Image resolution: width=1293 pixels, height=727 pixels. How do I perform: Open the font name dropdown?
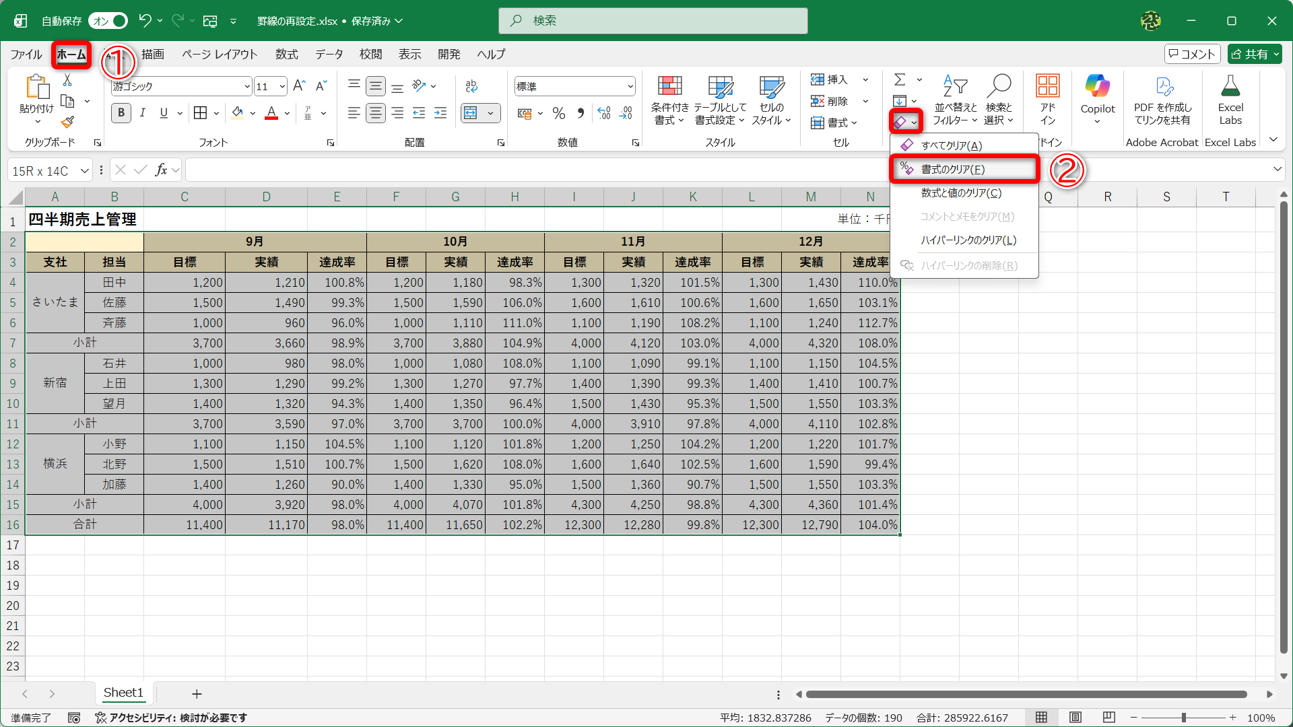click(x=247, y=86)
